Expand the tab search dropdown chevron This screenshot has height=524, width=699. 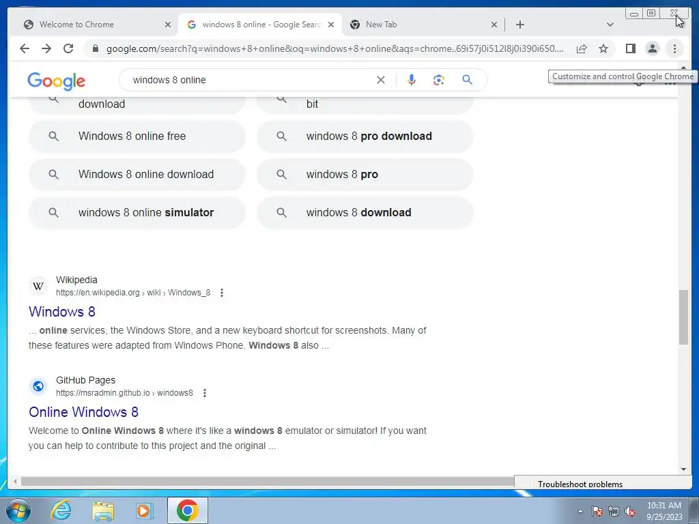[x=610, y=25]
